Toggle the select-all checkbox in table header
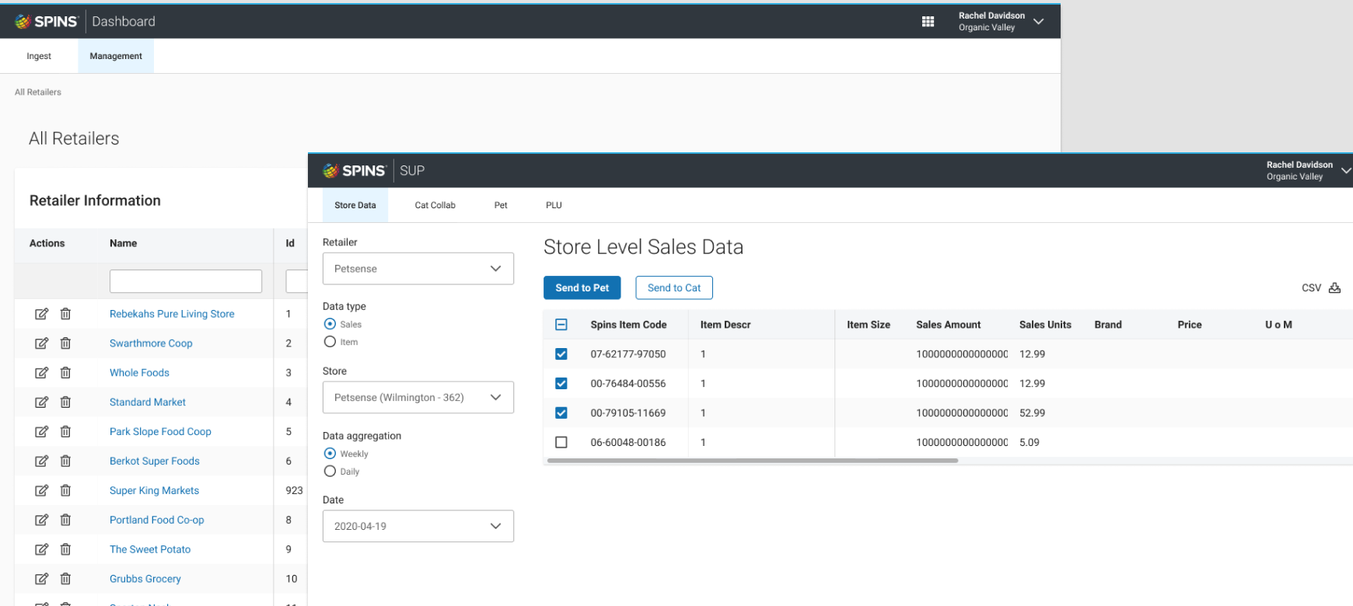The width and height of the screenshot is (1353, 606). click(x=561, y=325)
